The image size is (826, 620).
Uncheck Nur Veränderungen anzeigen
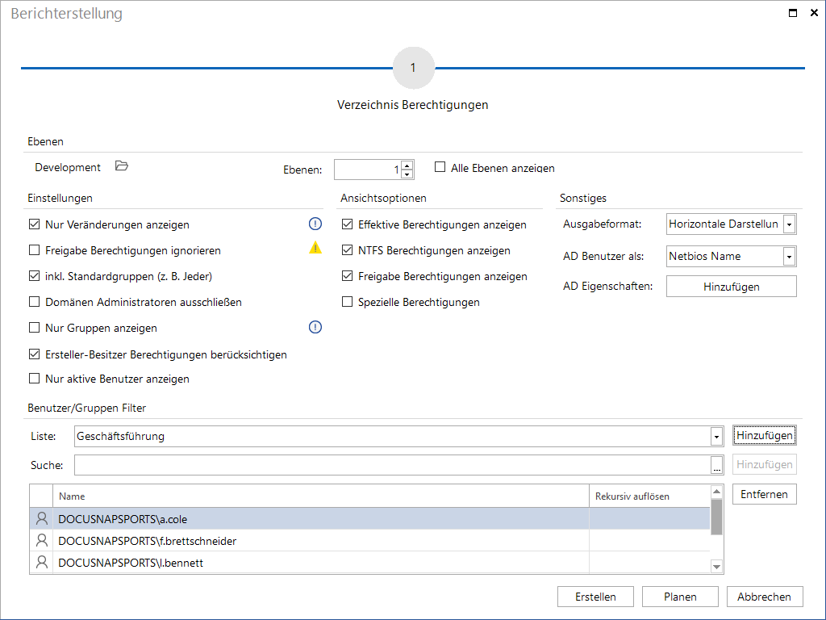click(x=34, y=224)
